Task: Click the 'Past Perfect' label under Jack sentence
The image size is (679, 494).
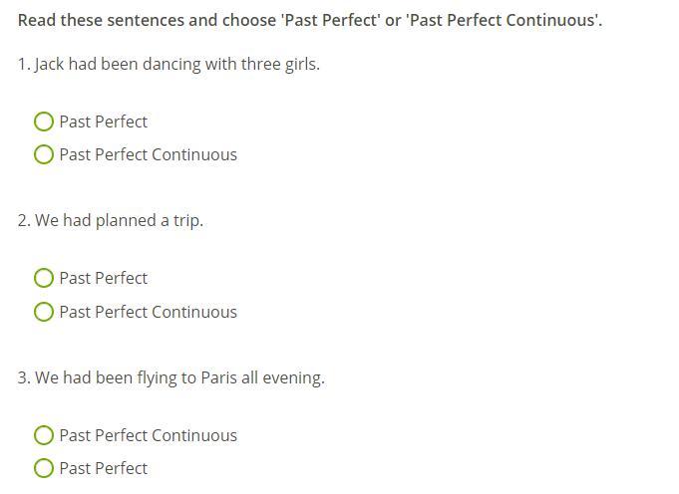Action: (x=103, y=122)
